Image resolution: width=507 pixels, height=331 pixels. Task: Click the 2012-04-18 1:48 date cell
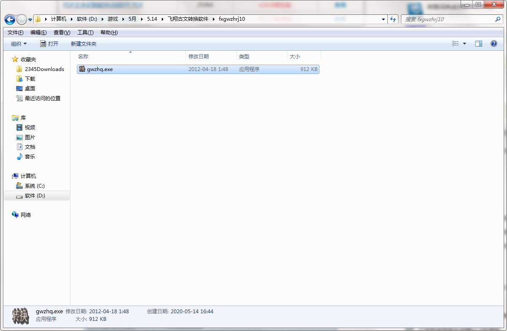click(208, 69)
